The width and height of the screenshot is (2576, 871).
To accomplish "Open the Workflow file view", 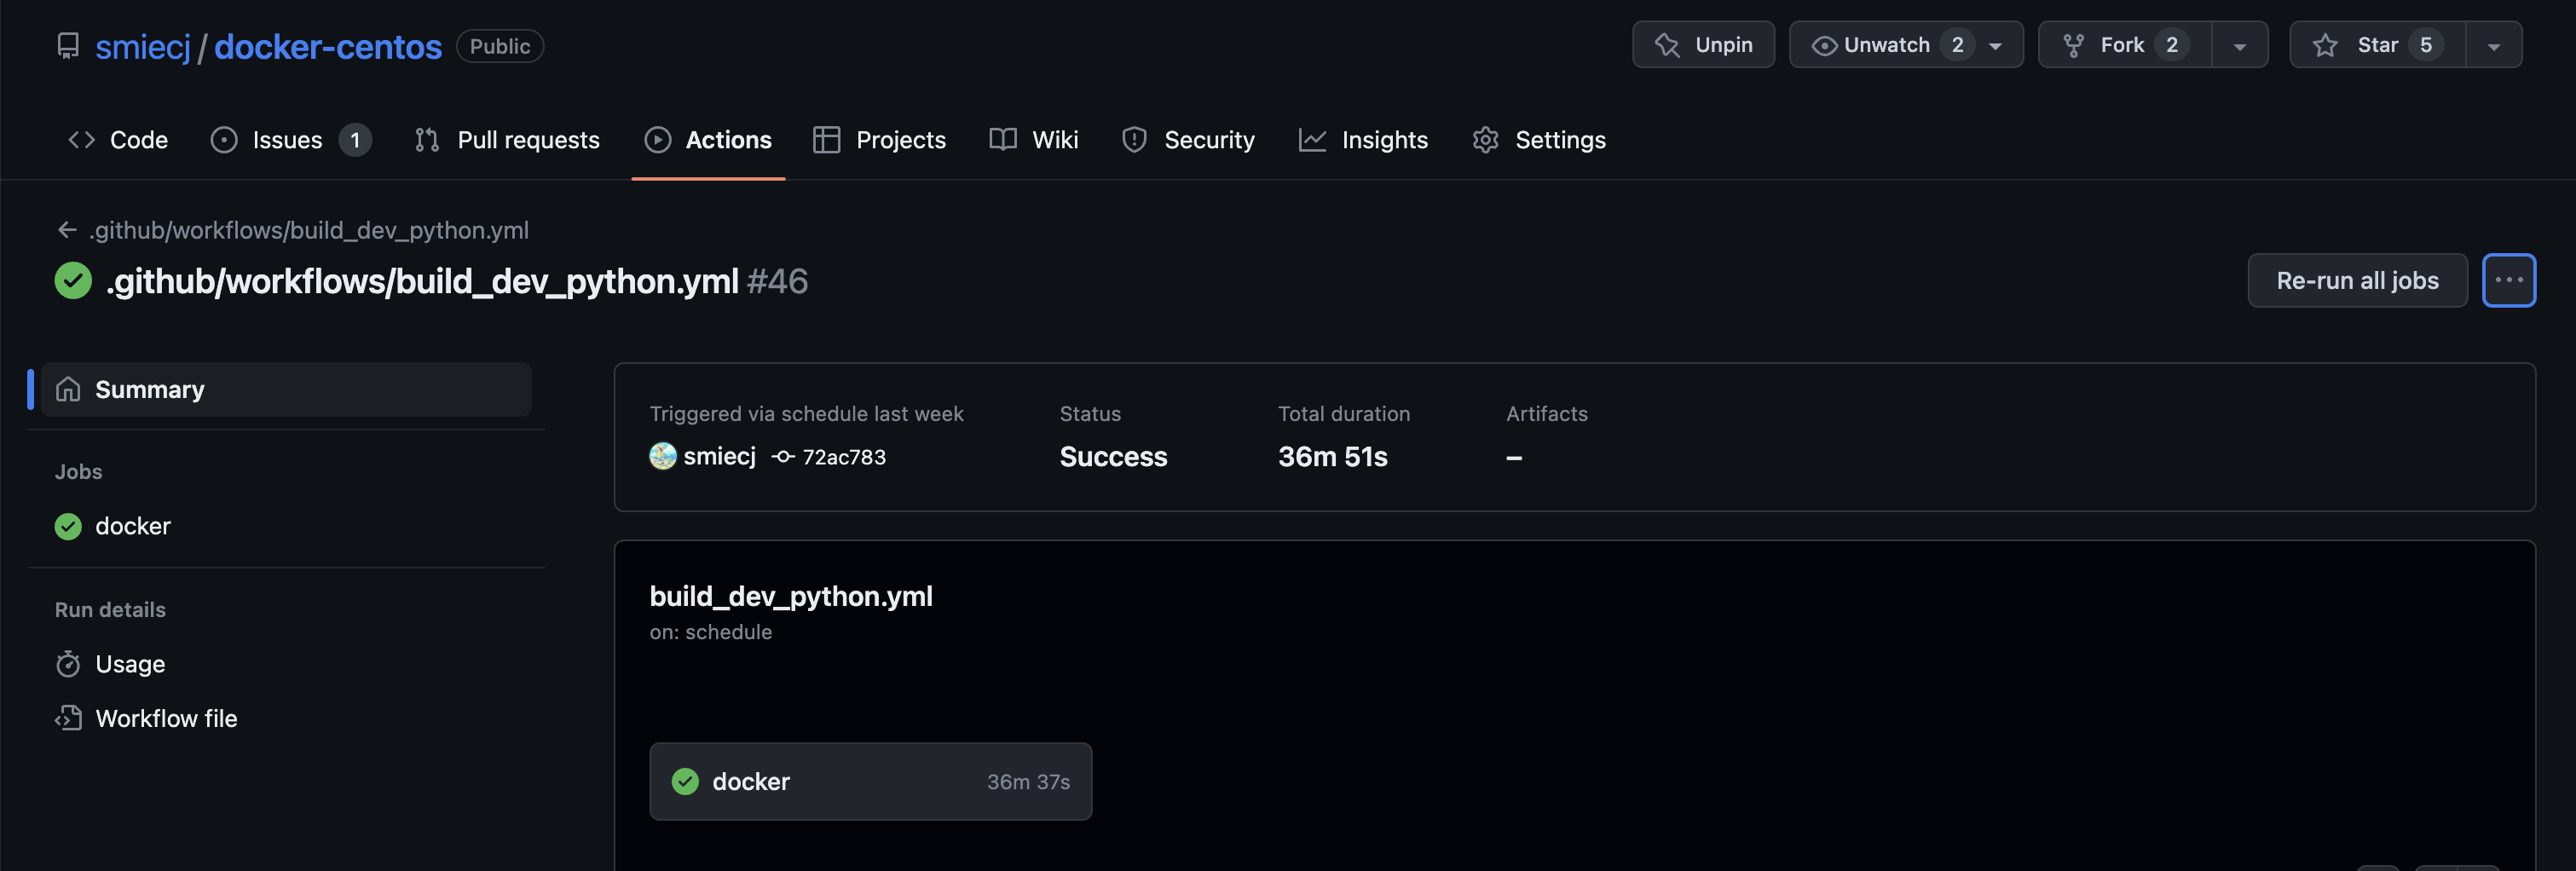I will [x=166, y=718].
